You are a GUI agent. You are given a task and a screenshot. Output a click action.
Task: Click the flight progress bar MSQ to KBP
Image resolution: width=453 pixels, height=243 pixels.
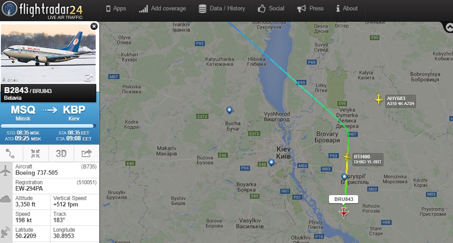click(48, 126)
